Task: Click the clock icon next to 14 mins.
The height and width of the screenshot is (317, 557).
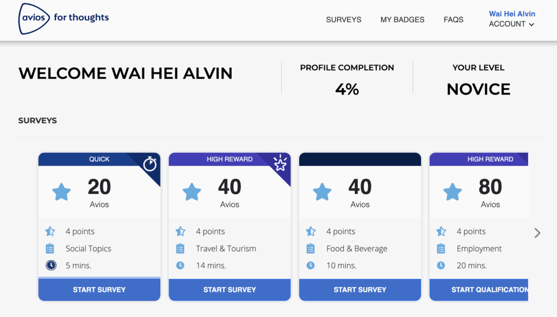Action: coord(181,265)
